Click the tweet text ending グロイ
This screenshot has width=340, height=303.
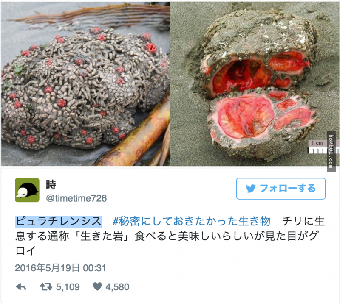[167, 244]
